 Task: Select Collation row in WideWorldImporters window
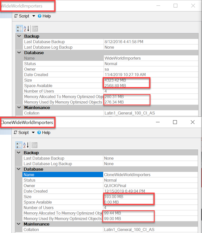(111, 113)
